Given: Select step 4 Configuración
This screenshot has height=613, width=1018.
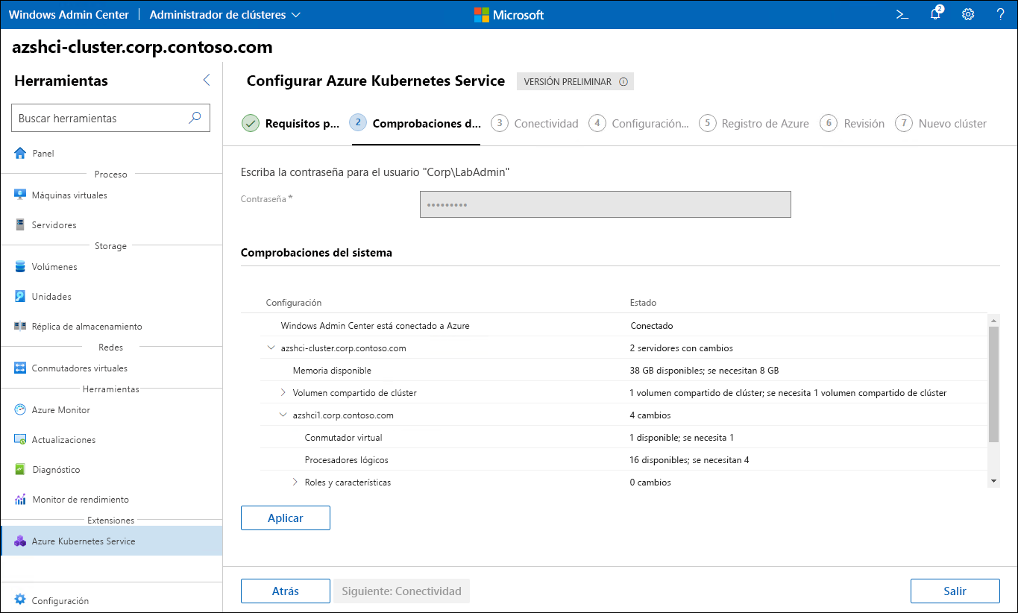Looking at the screenshot, I should (x=639, y=124).
